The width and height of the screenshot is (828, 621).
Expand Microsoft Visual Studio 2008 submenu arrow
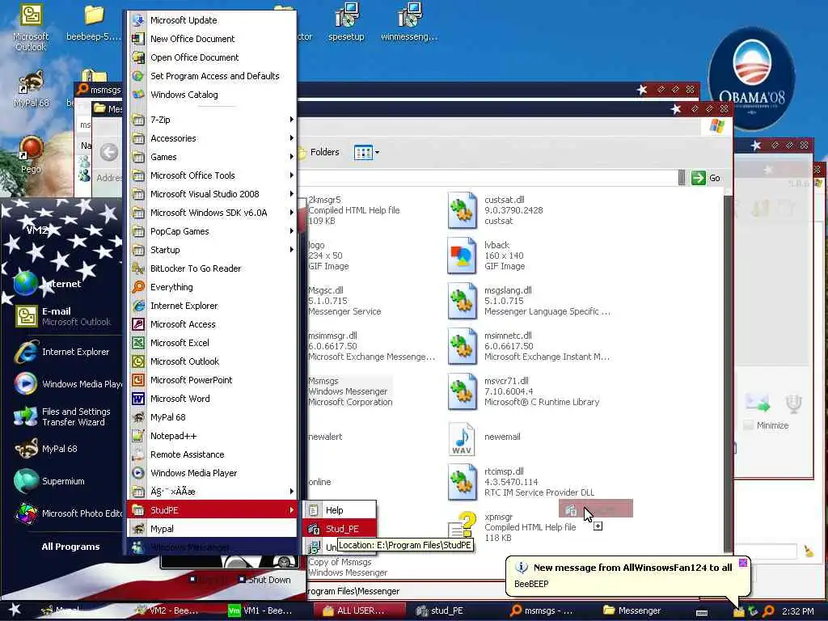click(x=291, y=194)
